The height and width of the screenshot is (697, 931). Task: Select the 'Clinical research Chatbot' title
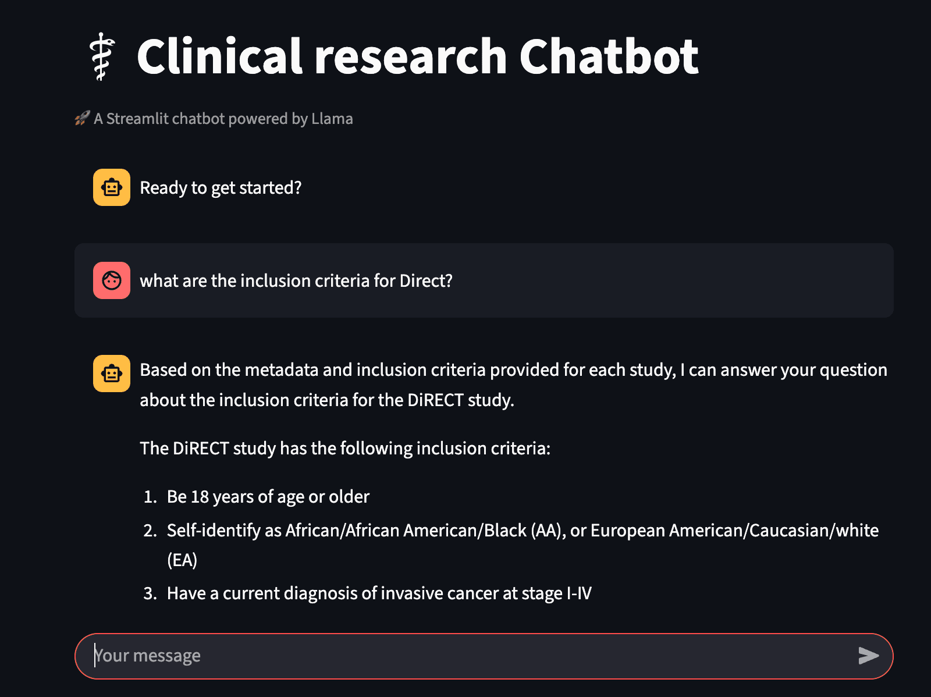418,55
